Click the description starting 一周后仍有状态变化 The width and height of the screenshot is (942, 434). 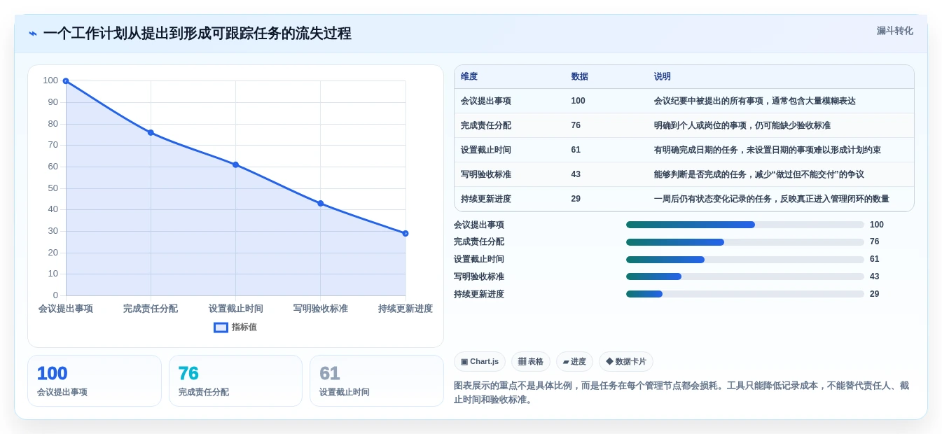(x=771, y=199)
